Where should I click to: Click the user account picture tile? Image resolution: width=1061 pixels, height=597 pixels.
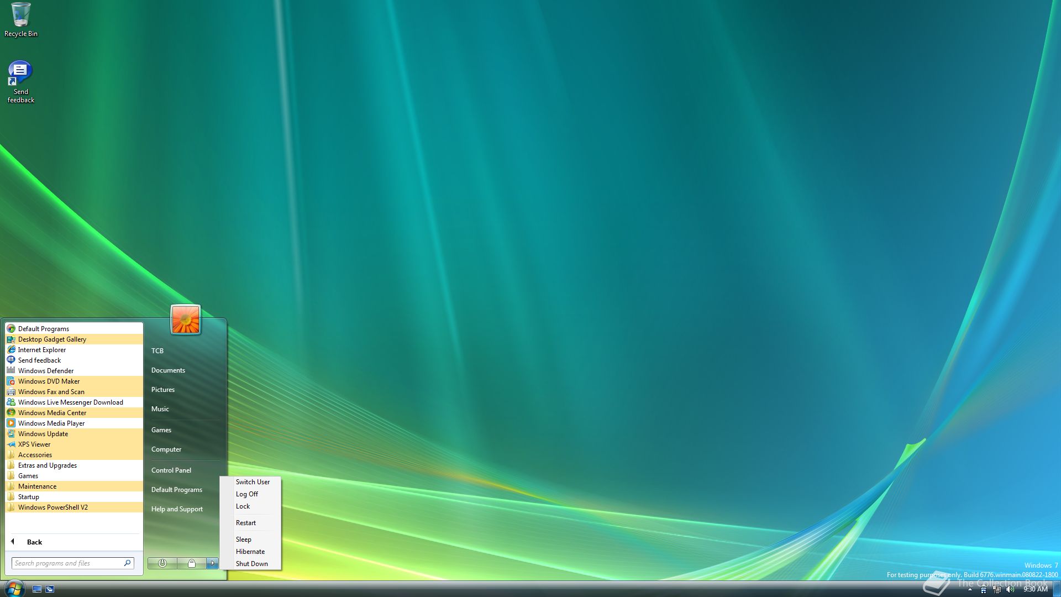click(186, 320)
